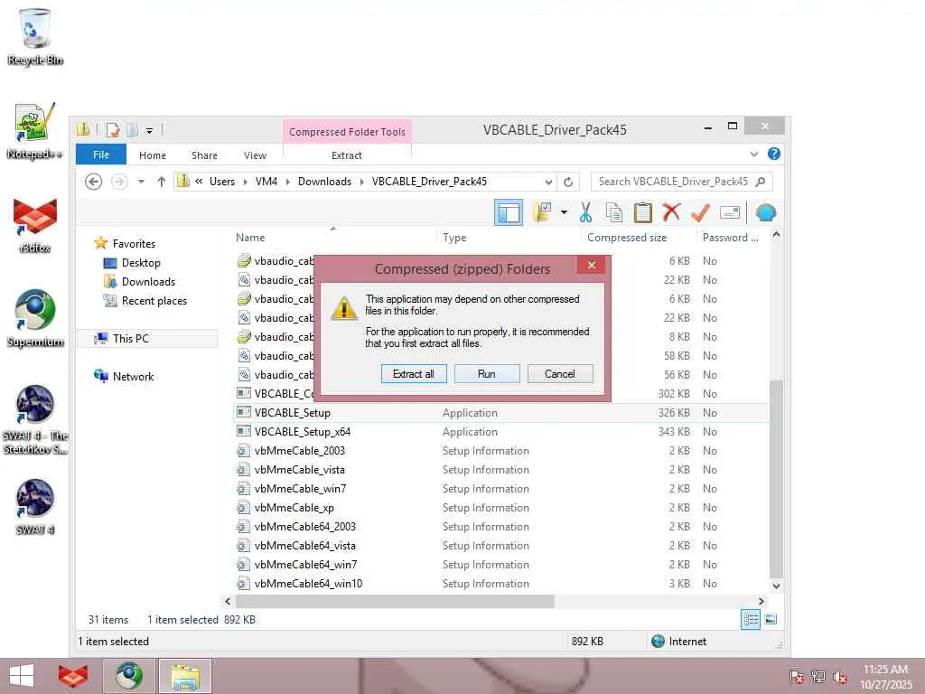
Task: Close the Compressed (zipped) Folders dialog with X
Action: pos(591,266)
